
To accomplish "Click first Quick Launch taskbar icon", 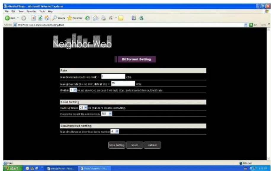I will 27,168.
